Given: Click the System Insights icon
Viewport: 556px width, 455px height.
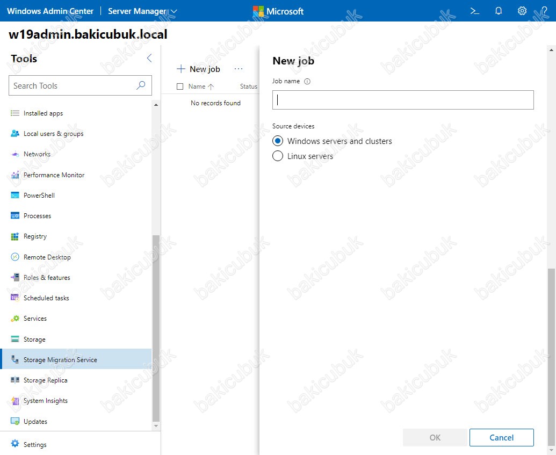Looking at the screenshot, I should [x=15, y=401].
